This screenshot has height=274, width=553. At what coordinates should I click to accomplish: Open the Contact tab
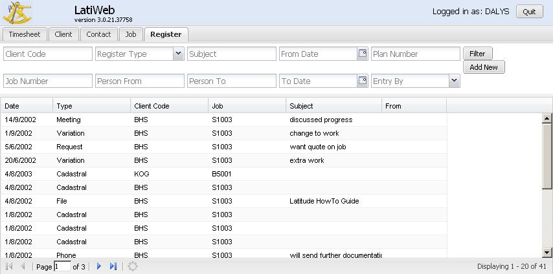pyautogui.click(x=99, y=34)
